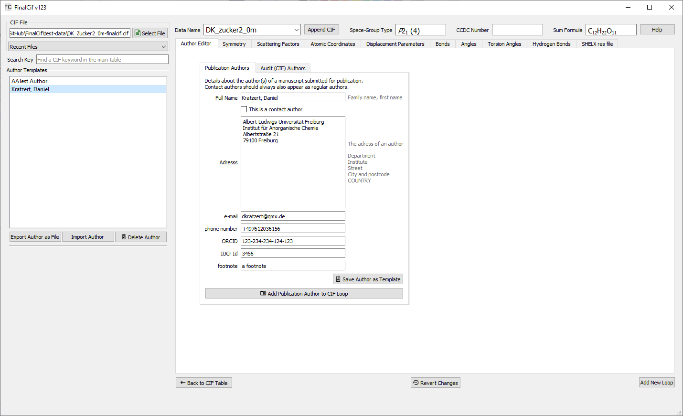Click Save Author as Template

point(367,279)
